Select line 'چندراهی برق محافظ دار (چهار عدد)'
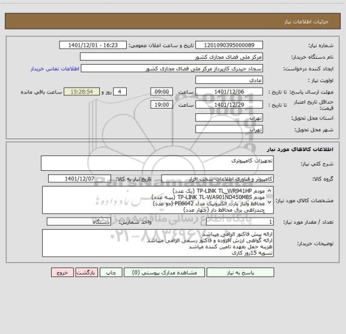 tap(224, 210)
